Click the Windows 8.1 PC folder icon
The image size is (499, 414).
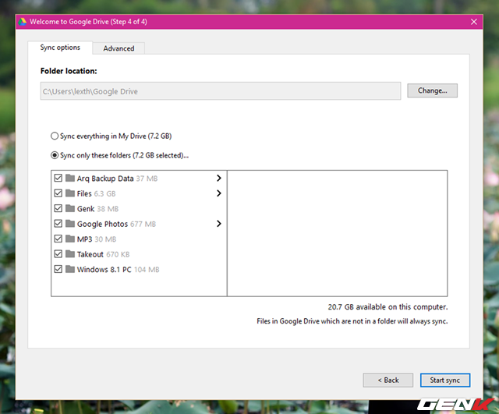click(x=70, y=270)
